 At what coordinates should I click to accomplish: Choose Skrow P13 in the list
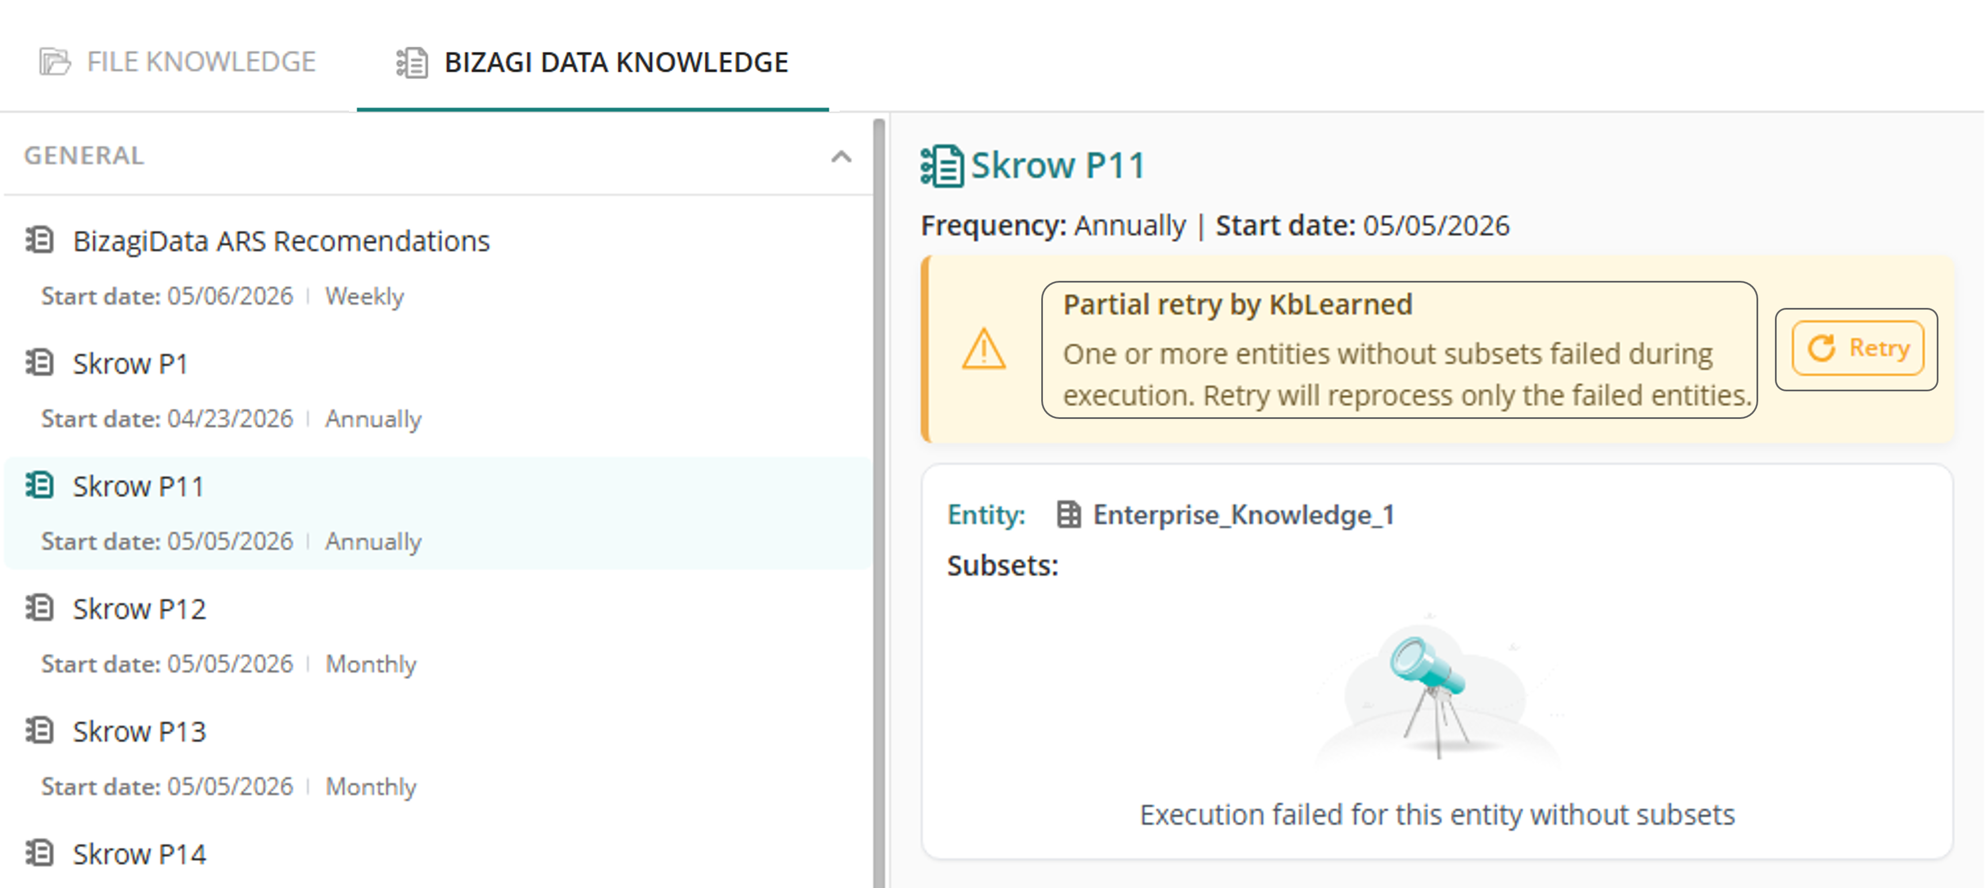(x=139, y=731)
